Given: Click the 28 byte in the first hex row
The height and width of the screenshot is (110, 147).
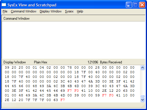Looking at the screenshot, I should pos(97,67).
